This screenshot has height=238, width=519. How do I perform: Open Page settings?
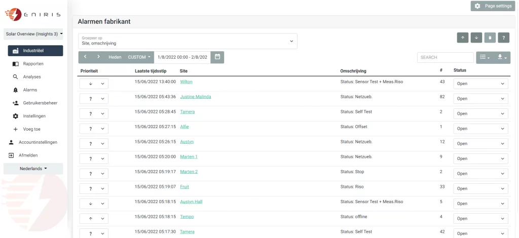[x=493, y=6]
